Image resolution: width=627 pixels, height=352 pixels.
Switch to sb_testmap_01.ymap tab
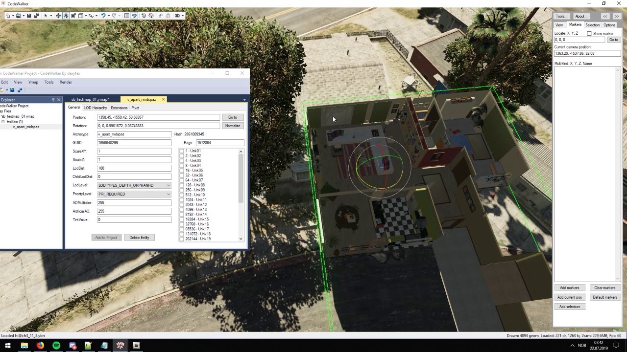tap(90, 99)
